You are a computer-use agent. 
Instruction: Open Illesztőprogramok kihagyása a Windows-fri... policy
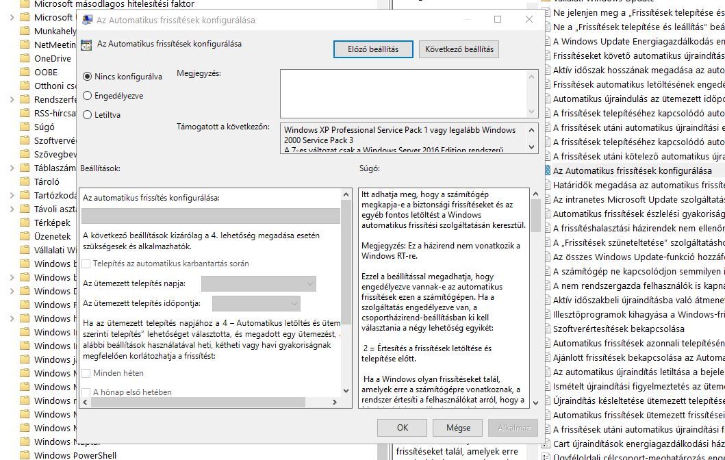coord(639,314)
